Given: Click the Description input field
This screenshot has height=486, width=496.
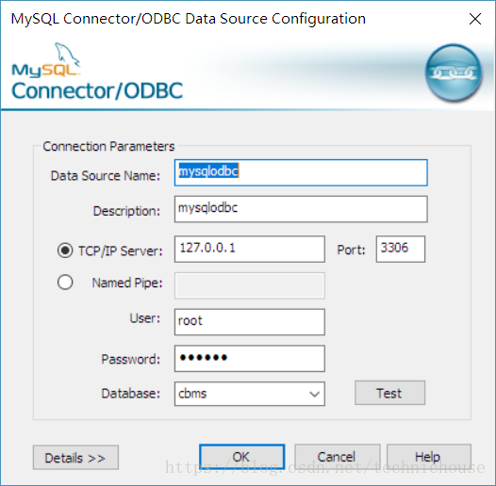Looking at the screenshot, I should coord(301,209).
